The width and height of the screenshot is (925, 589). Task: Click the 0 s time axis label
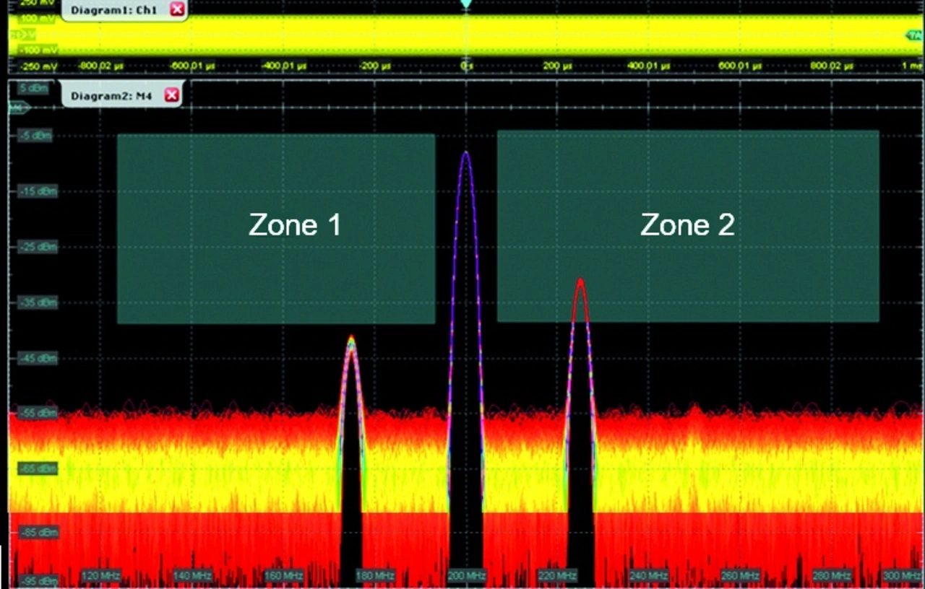tap(467, 66)
